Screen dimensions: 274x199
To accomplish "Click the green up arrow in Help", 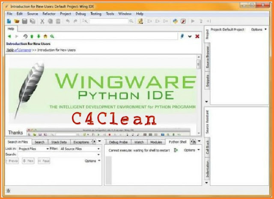I will pyautogui.click(x=32, y=36).
